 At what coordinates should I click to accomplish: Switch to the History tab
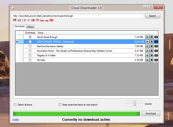tap(30, 27)
